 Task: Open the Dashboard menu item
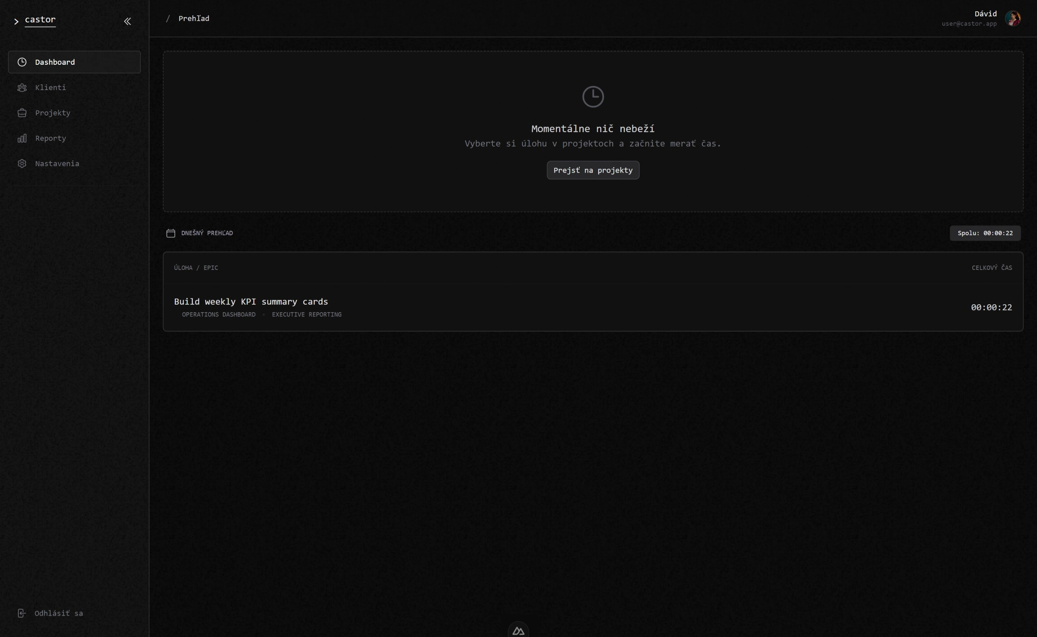tap(74, 62)
